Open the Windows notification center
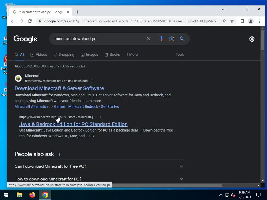This screenshot has width=267, height=200. point(258,195)
